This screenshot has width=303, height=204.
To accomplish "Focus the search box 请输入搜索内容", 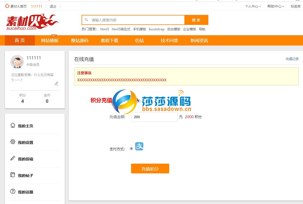I will 133,20.
